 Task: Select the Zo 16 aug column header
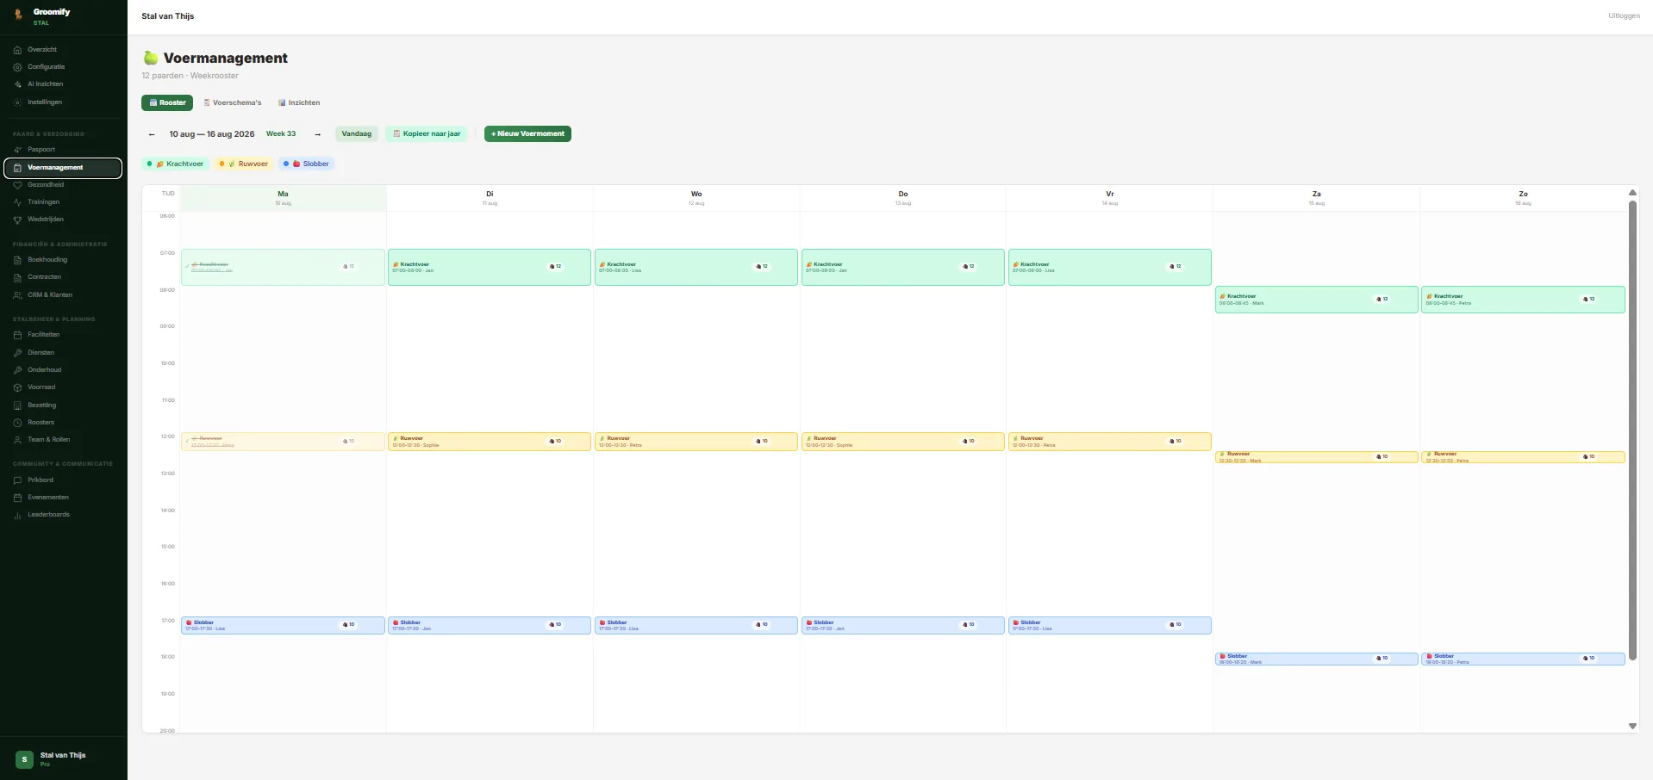point(1523,198)
